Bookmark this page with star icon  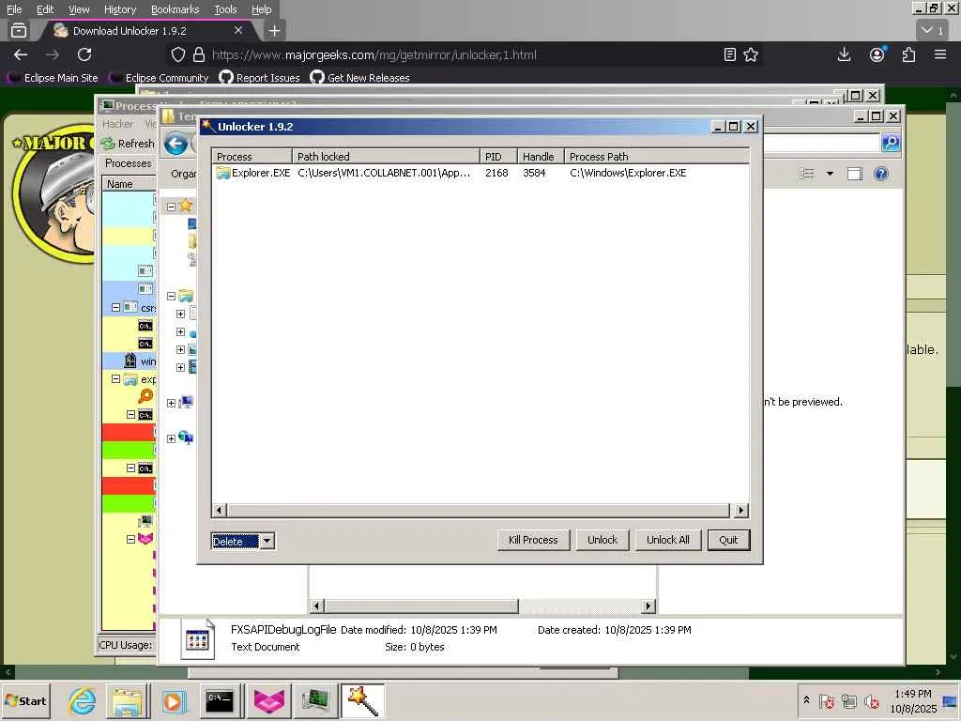coord(751,54)
